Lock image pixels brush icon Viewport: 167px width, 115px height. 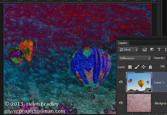137,67
